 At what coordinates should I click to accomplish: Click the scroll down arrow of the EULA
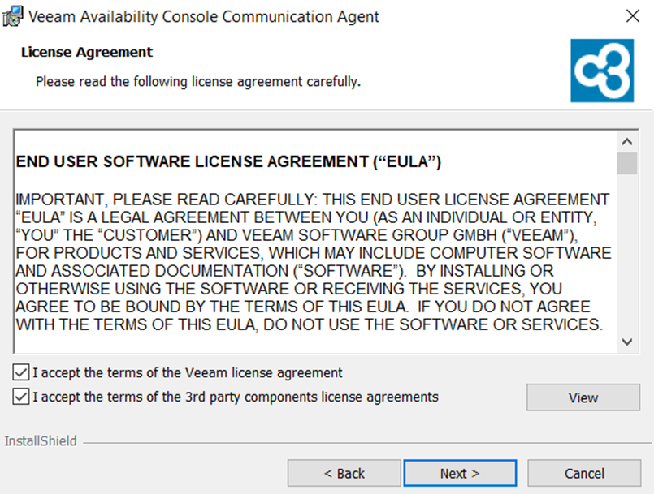pos(626,342)
